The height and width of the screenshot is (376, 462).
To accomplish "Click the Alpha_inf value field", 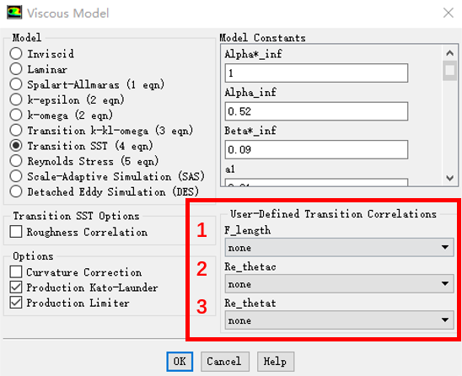I will [x=316, y=111].
